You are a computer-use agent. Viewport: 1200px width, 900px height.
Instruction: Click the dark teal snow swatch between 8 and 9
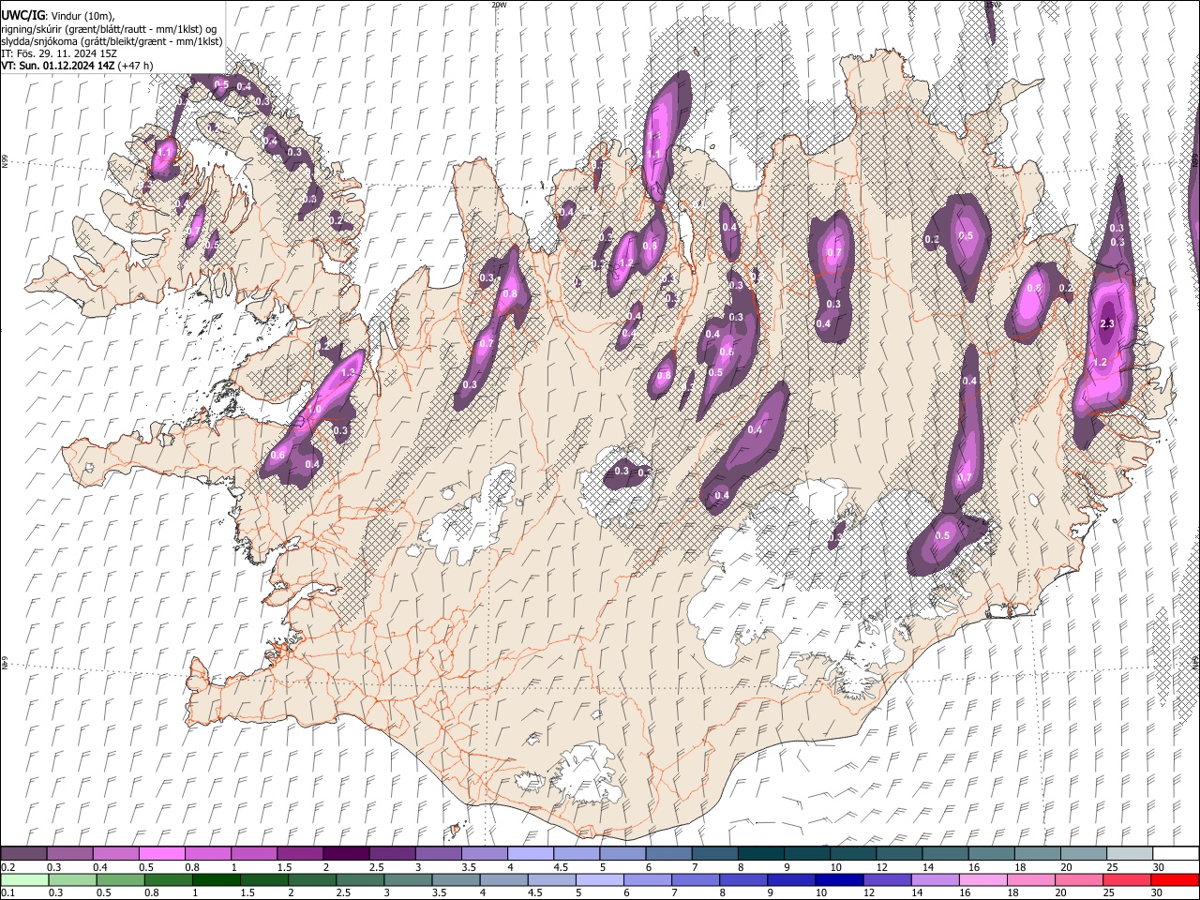tap(760, 854)
